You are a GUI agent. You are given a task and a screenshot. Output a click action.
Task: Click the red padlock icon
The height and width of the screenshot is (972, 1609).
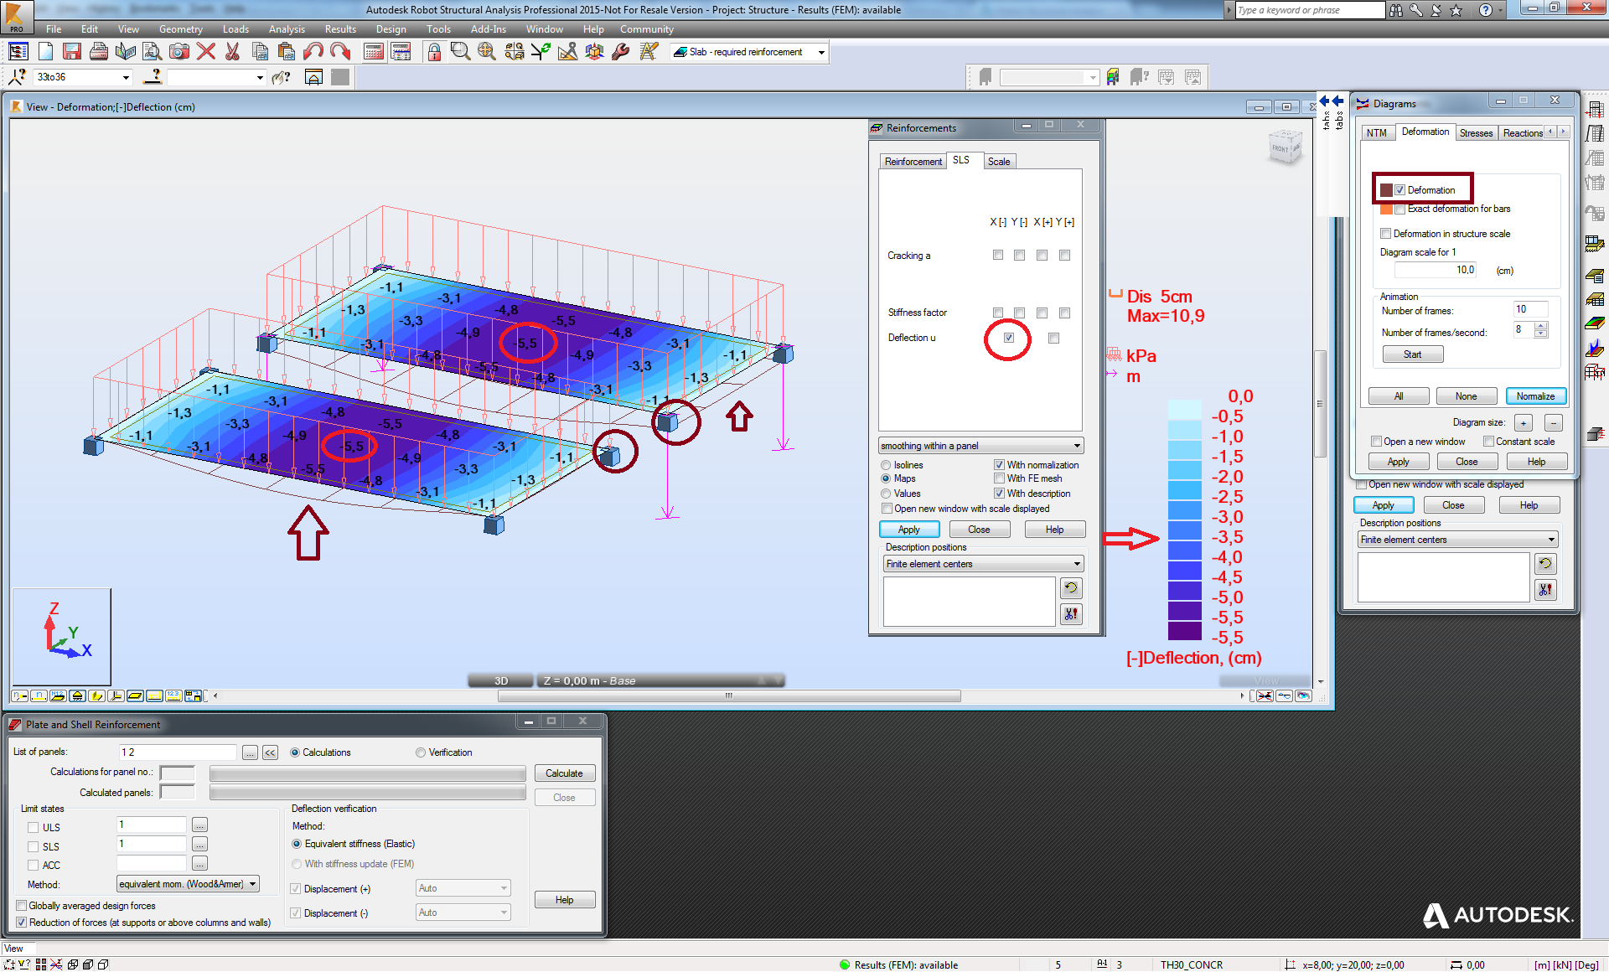coord(434,52)
